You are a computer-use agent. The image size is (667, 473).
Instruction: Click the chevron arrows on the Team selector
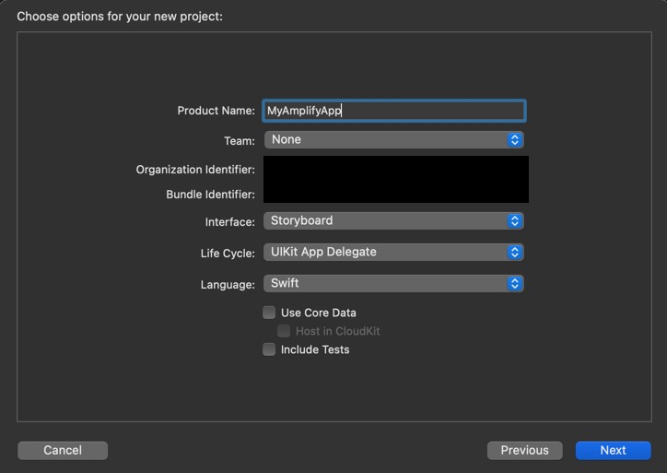tap(515, 140)
